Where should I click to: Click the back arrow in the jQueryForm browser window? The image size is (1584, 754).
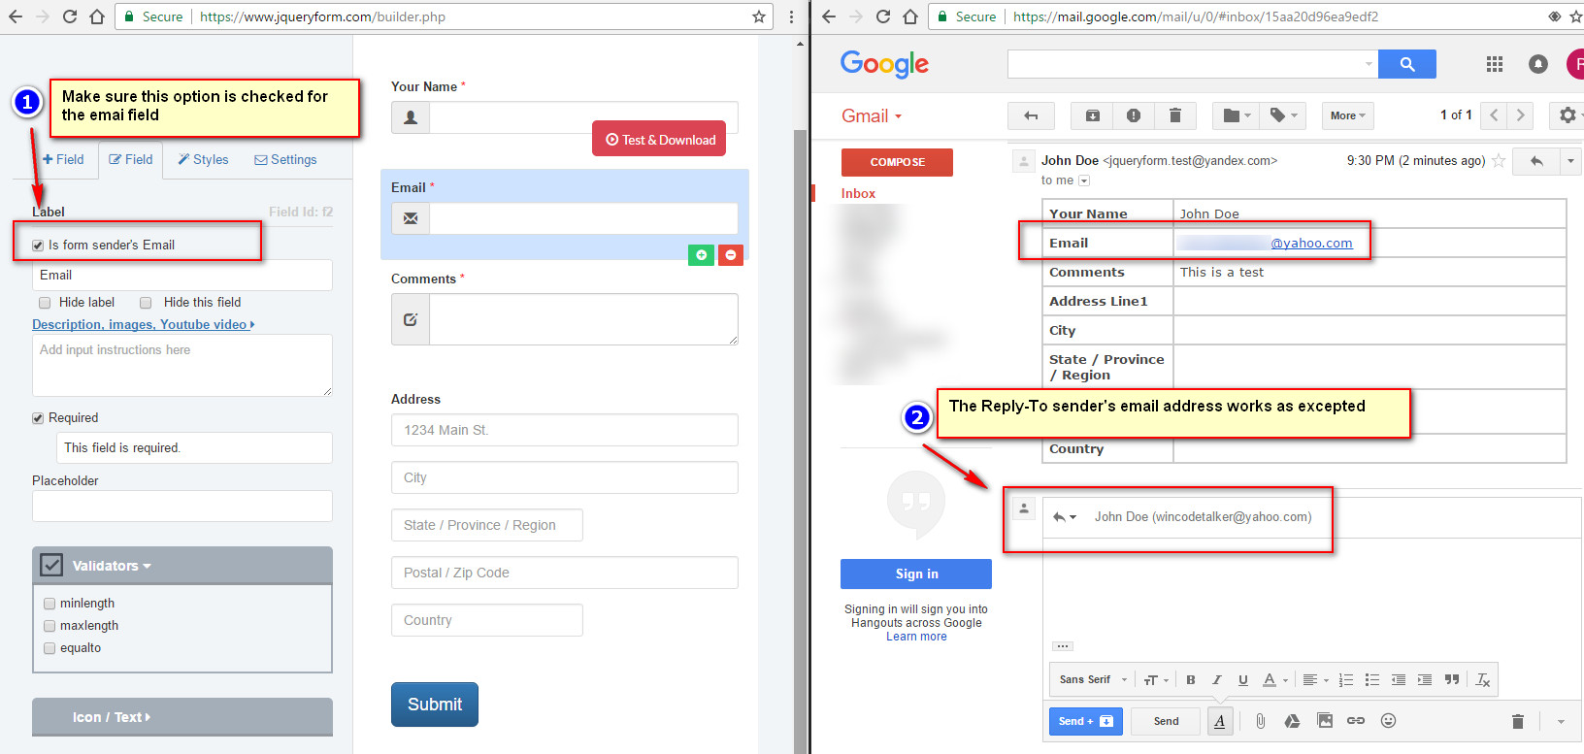coord(16,16)
